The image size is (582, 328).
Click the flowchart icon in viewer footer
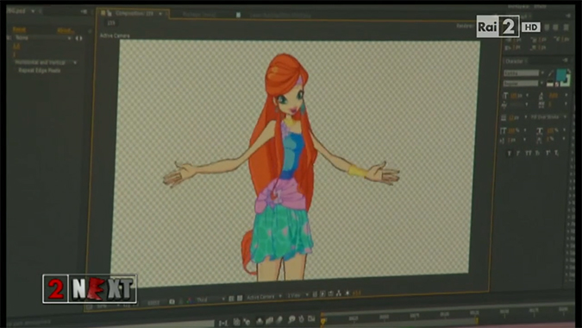(x=339, y=293)
